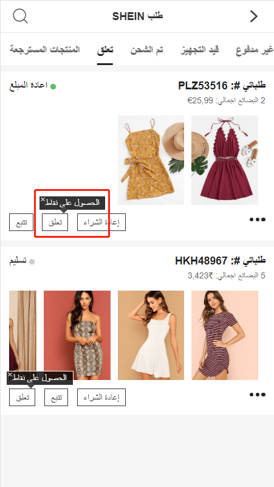Open the burgundy halter dress thumbnail

point(225,161)
